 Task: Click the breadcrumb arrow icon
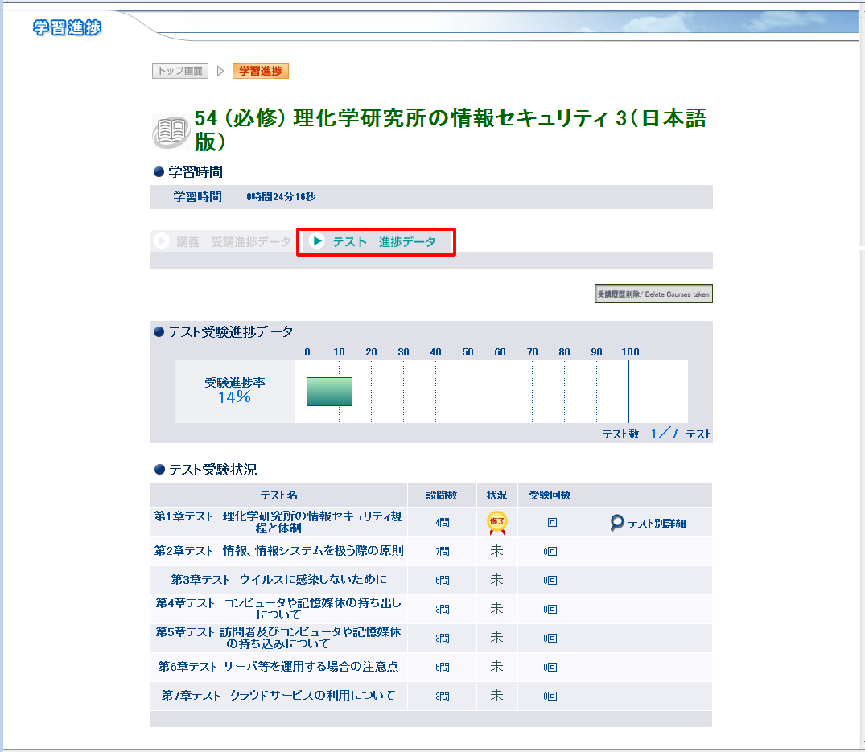(220, 71)
